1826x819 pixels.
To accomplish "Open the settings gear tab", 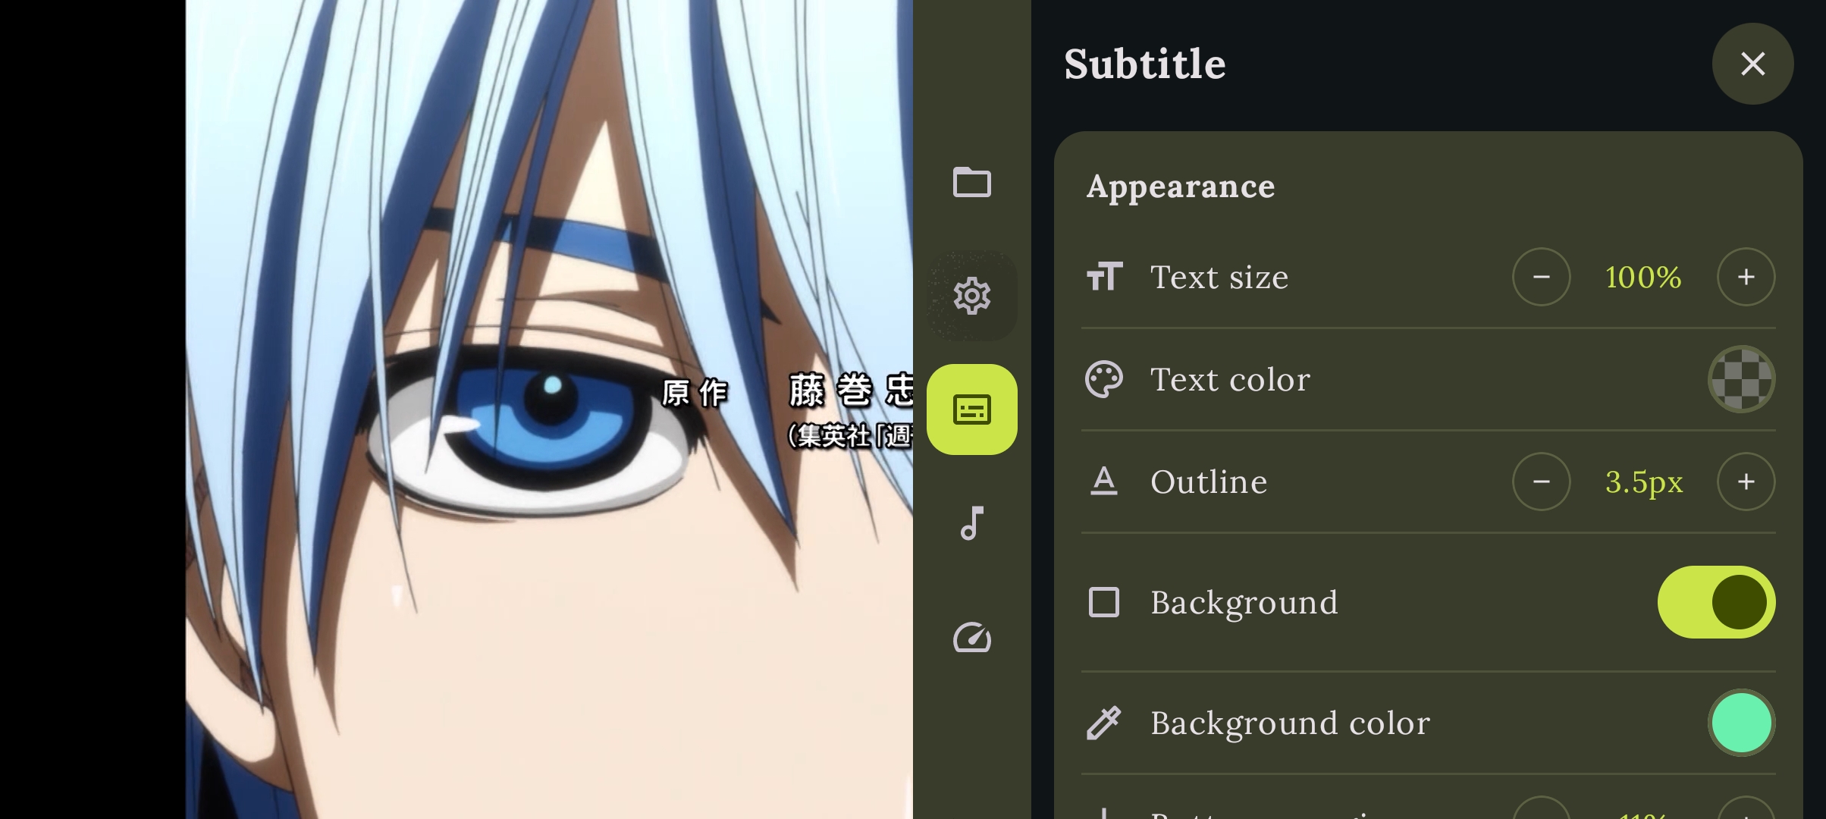I will 971,296.
